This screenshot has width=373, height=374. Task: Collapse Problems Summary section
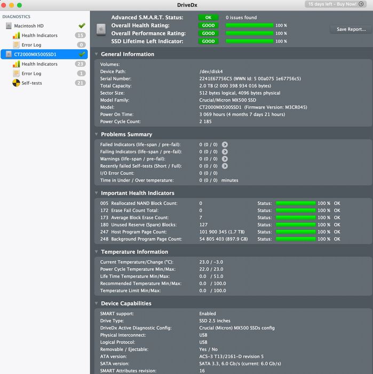(x=96, y=134)
